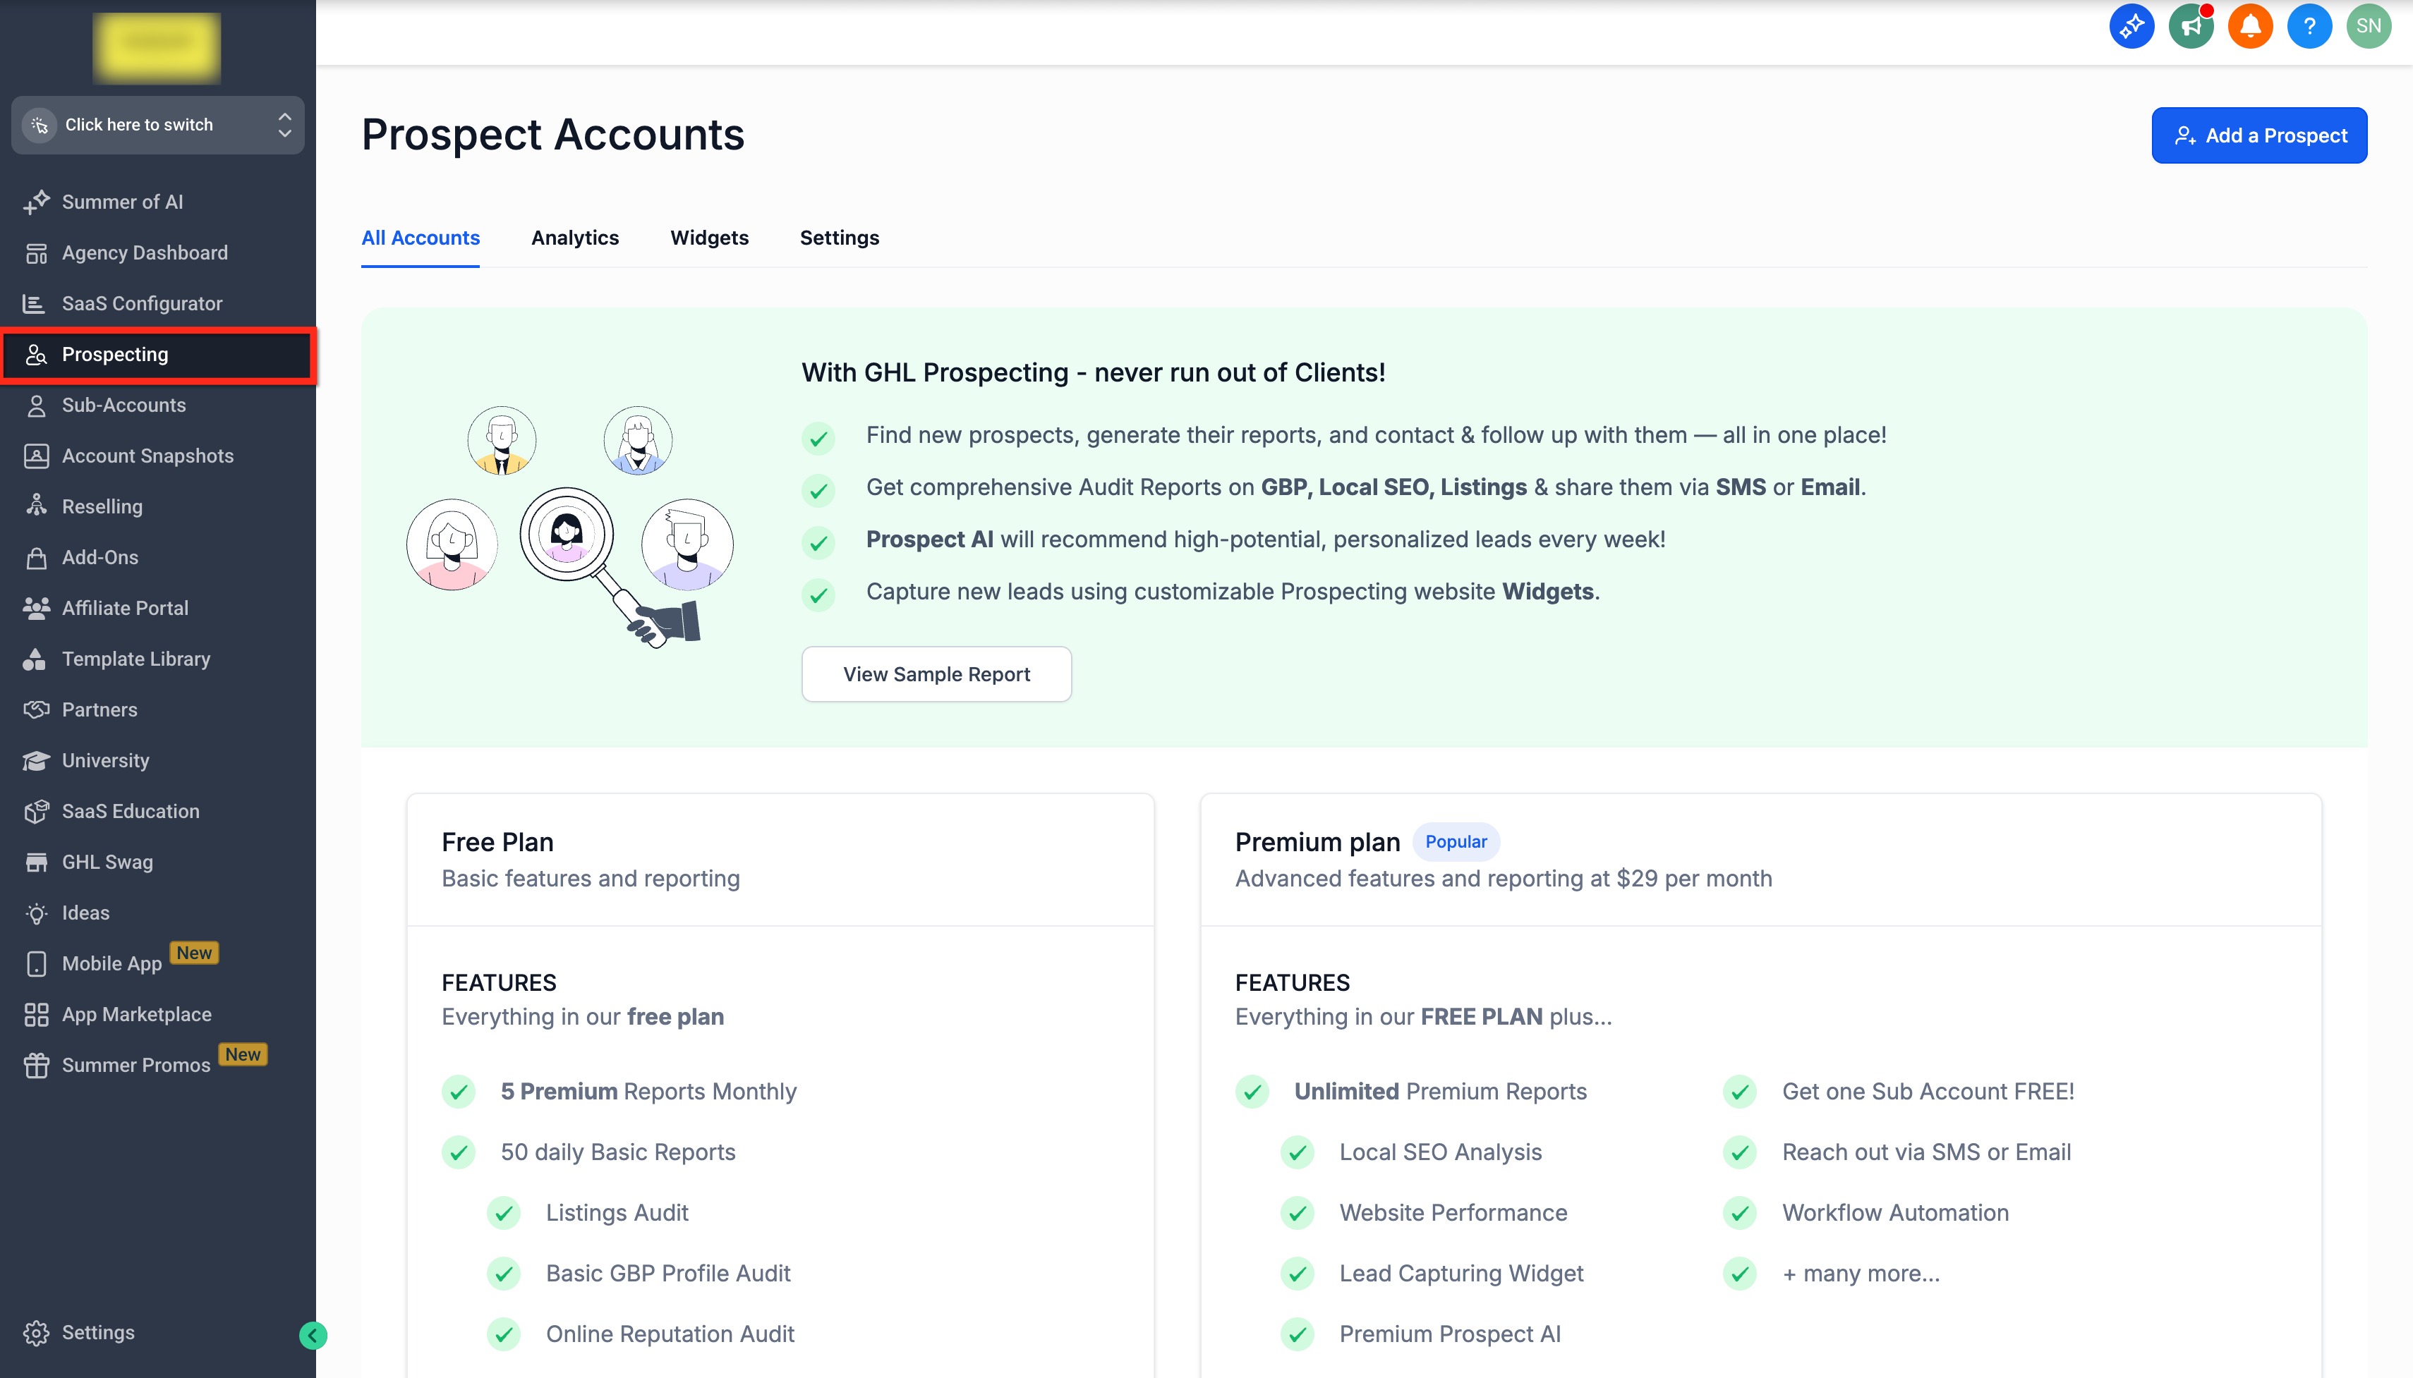Open the help question mark icon
2413x1378 pixels.
[2309, 25]
